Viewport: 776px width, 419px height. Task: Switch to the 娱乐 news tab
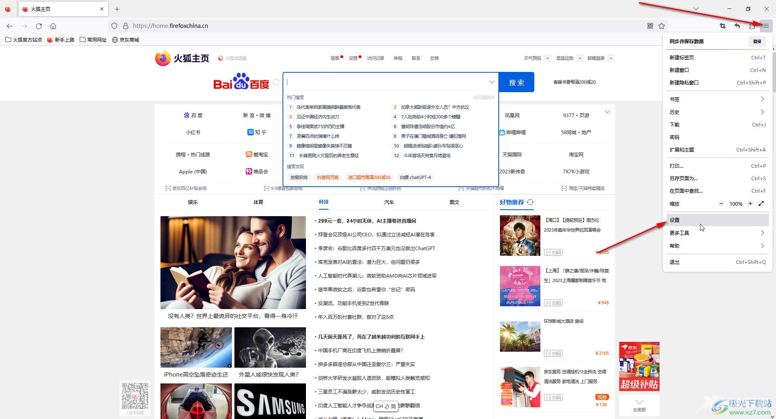pyautogui.click(x=193, y=202)
